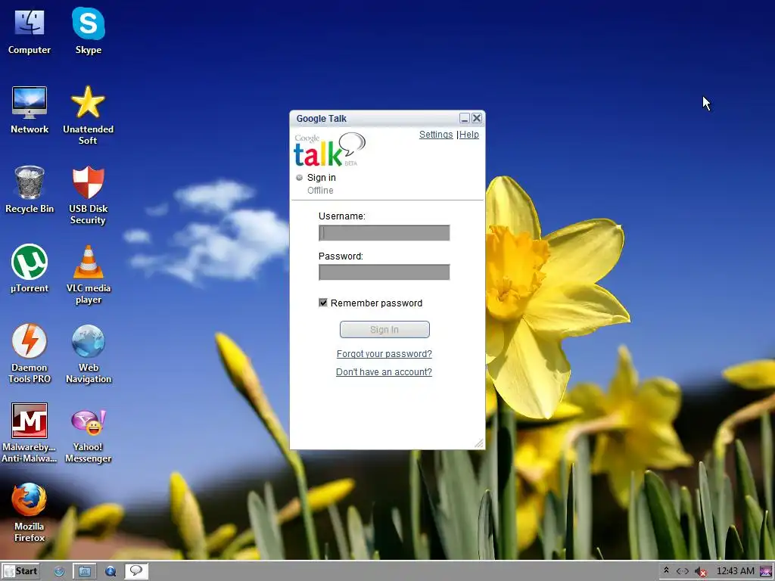Open Yahoo! Messenger desktop icon
This screenshot has width=775, height=581.
coord(88,436)
